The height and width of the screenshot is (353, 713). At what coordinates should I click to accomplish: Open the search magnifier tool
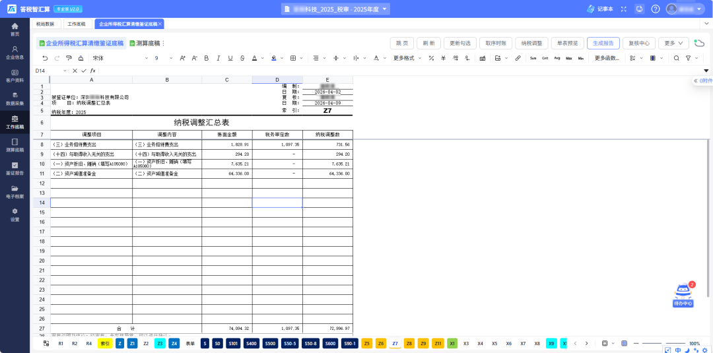[676, 58]
